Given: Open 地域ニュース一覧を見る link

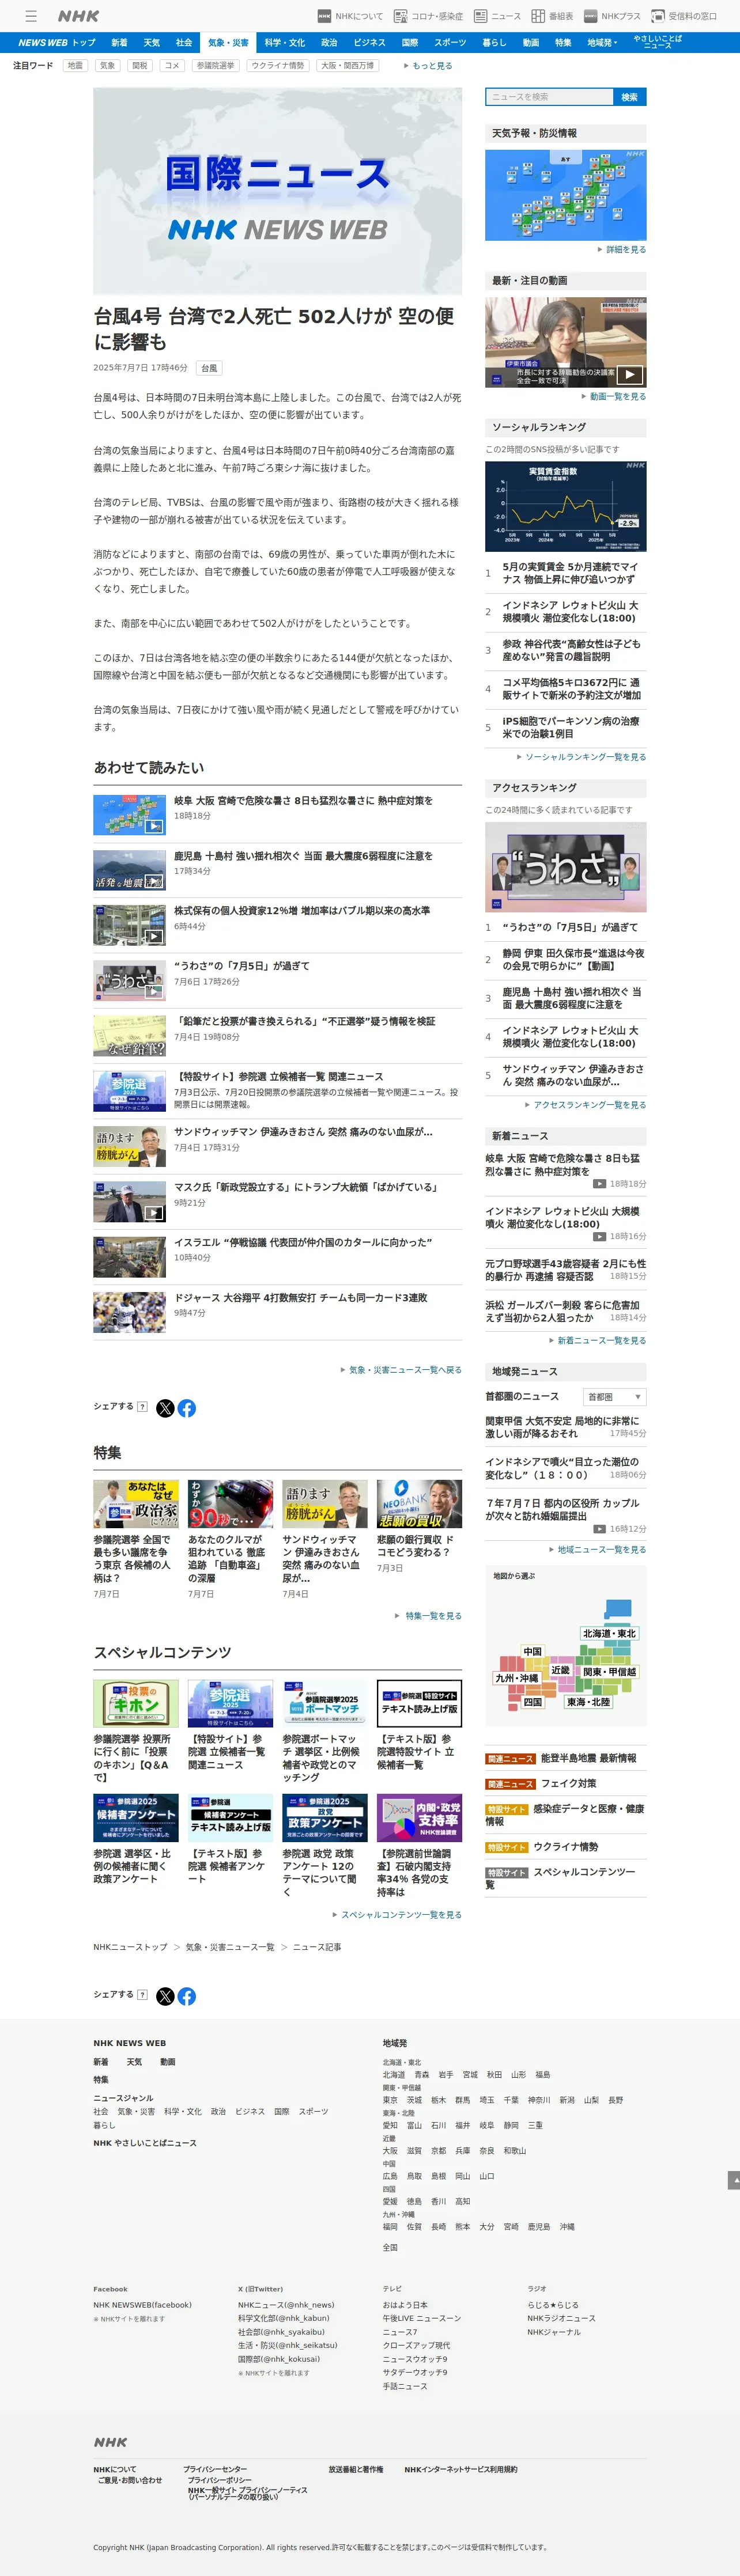Looking at the screenshot, I should click(x=598, y=1549).
